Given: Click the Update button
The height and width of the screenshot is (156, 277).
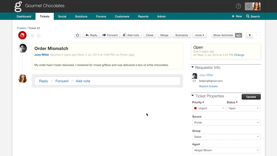Looking at the screenshot, I should click(x=251, y=97).
